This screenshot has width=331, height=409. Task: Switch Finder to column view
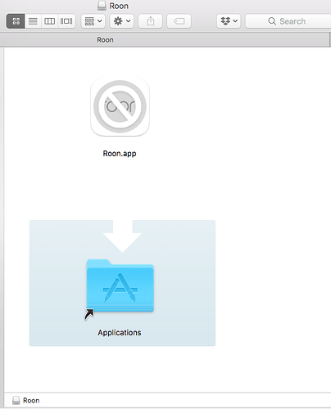click(x=49, y=21)
